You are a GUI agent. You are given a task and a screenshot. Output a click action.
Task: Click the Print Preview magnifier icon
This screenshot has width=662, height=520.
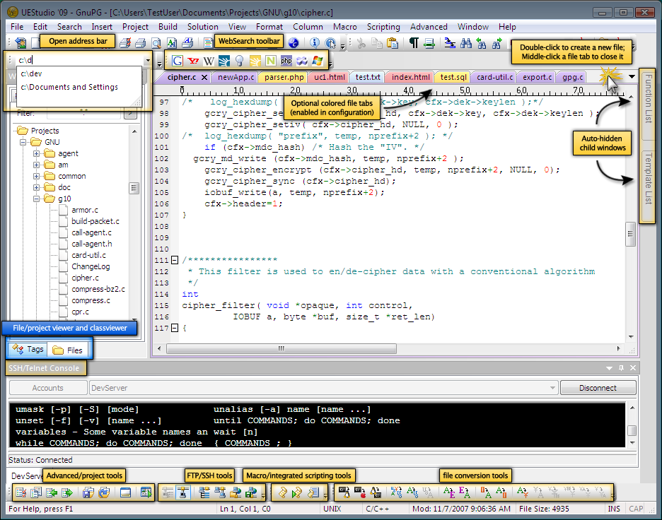tap(156, 42)
